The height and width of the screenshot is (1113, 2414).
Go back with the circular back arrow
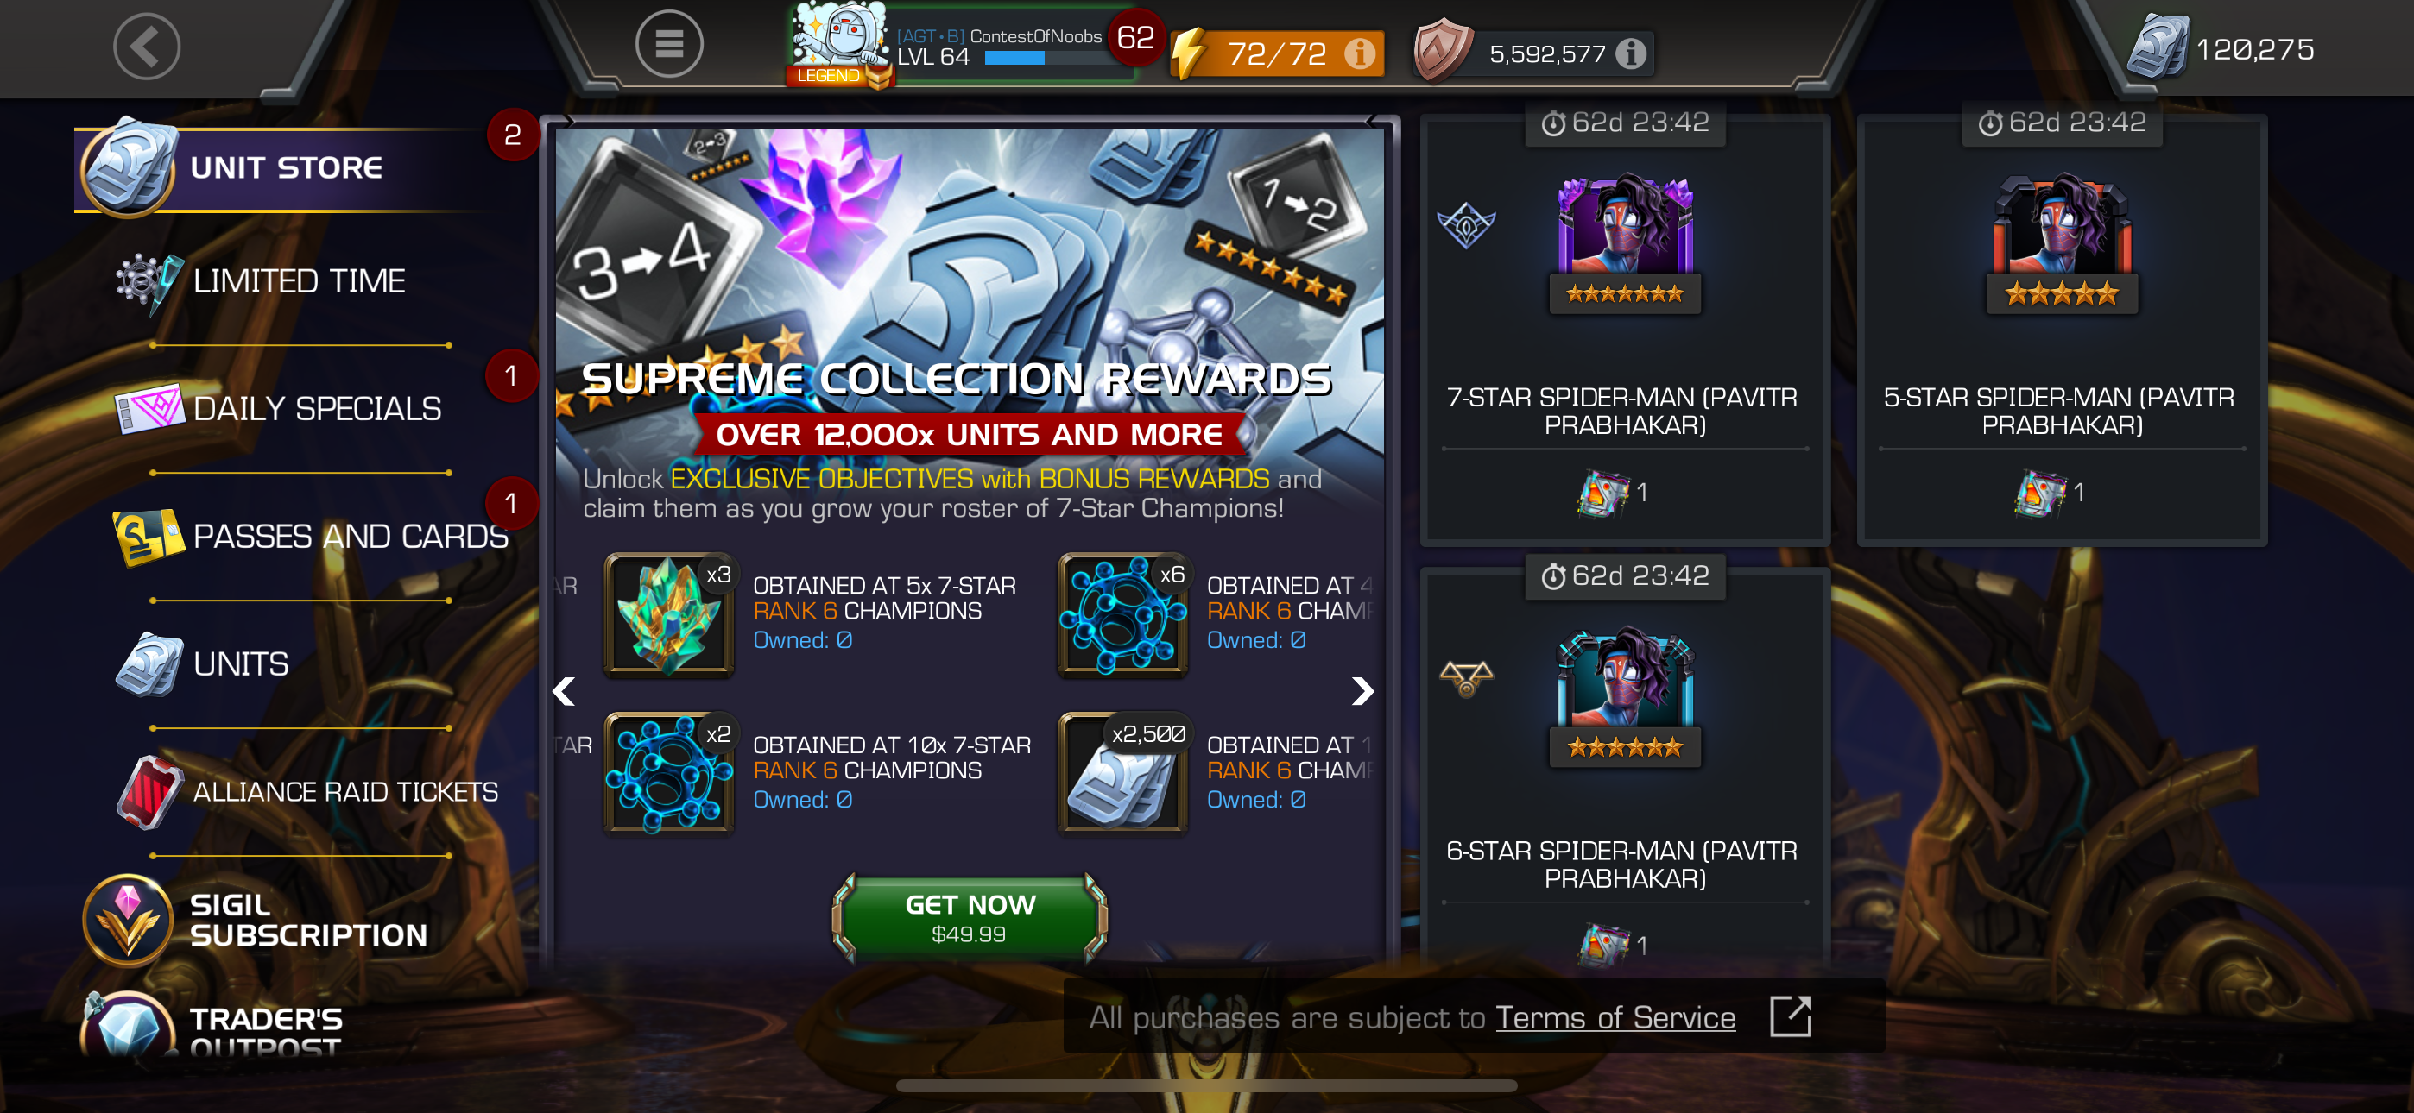(x=147, y=46)
